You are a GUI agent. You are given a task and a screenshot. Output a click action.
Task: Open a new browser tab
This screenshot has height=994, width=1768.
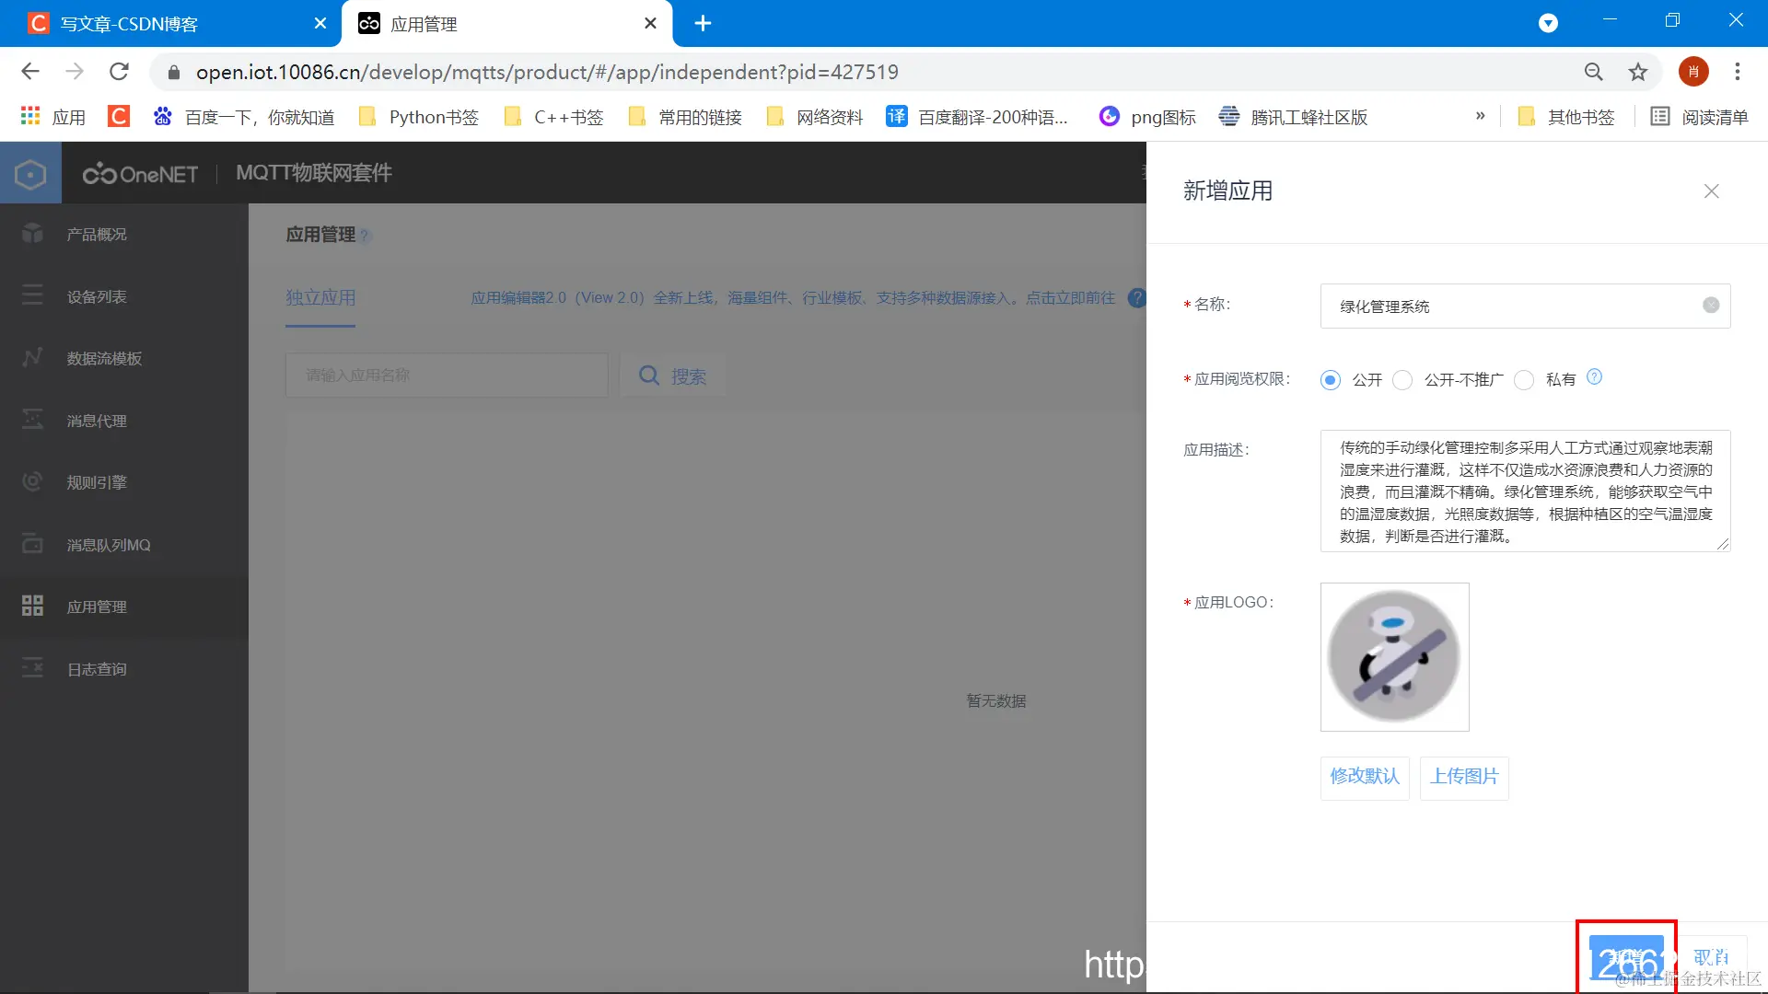click(703, 24)
